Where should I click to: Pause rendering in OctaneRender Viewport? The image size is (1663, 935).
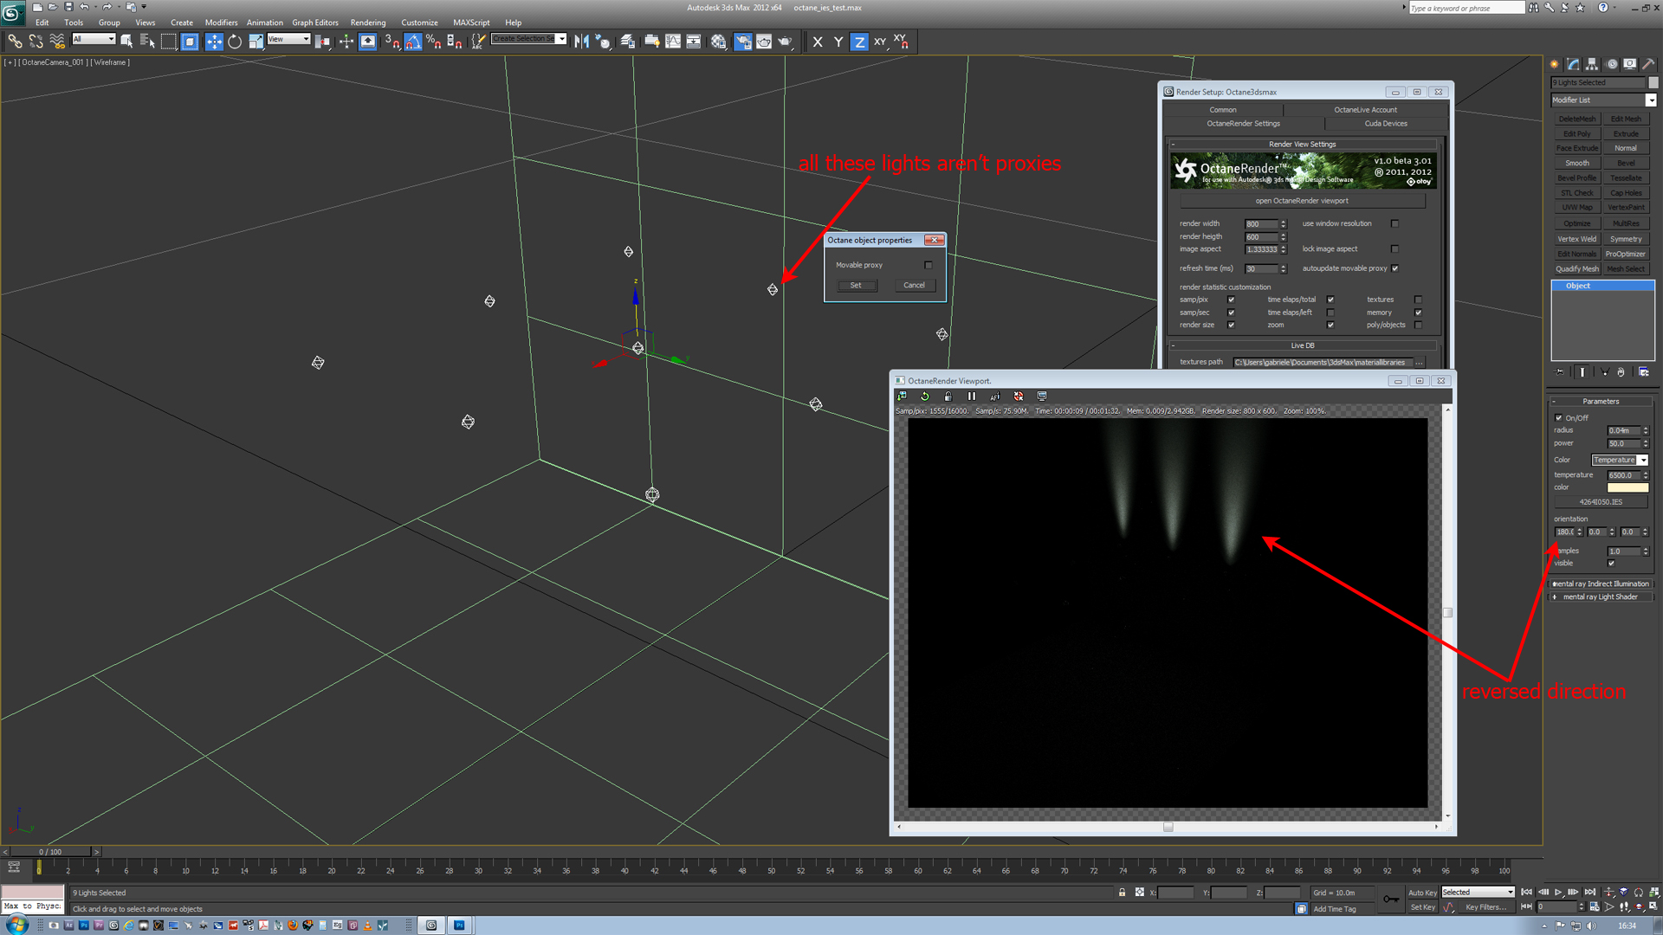pyautogui.click(x=972, y=397)
